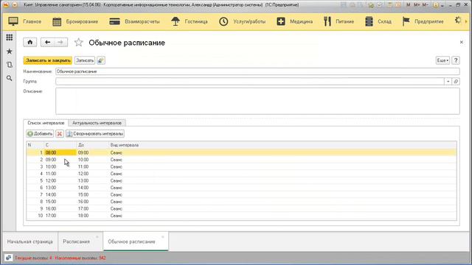Open help with question mark button
Screen dimensions: 472x265
456,60
